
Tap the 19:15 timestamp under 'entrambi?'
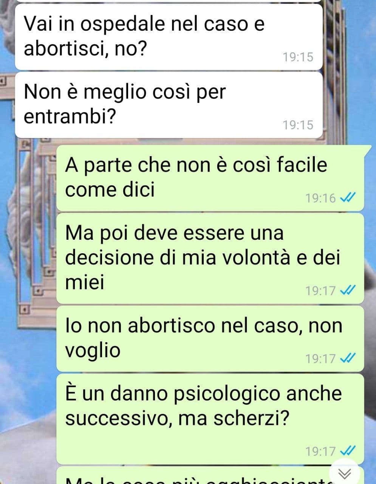[x=298, y=125]
